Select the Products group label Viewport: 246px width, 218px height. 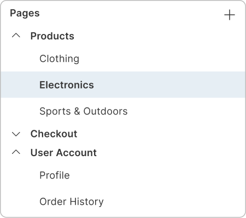52,36
